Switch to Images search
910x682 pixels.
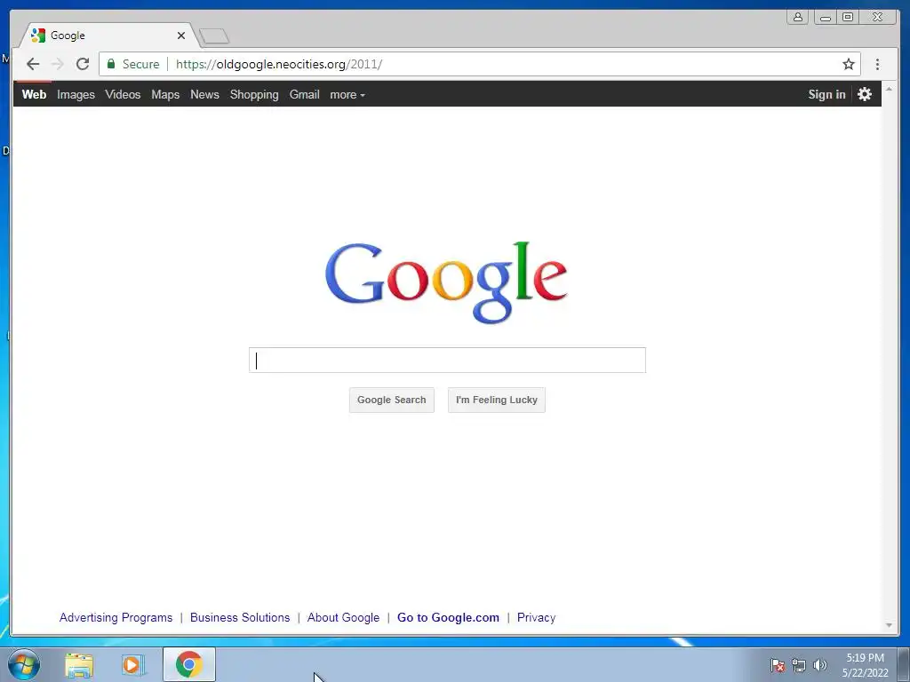[x=76, y=94]
